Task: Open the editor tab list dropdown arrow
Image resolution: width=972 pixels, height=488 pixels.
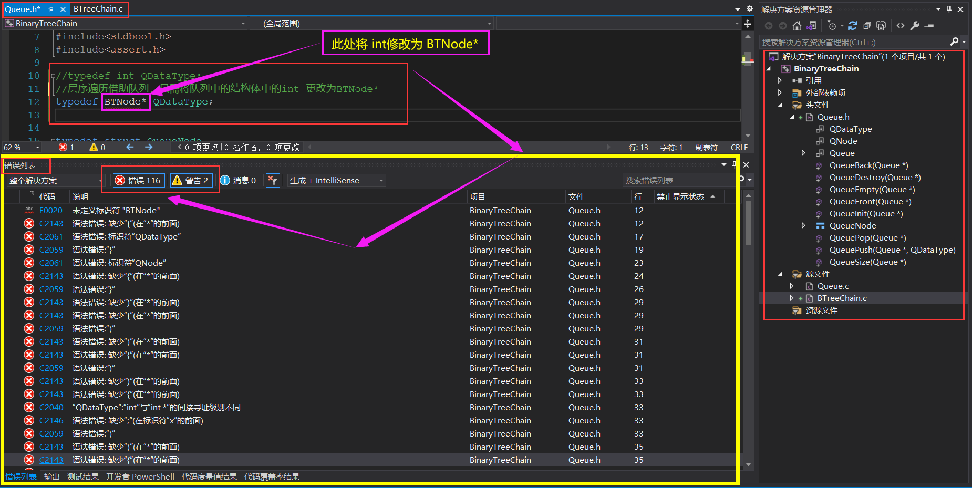Action: pos(738,9)
